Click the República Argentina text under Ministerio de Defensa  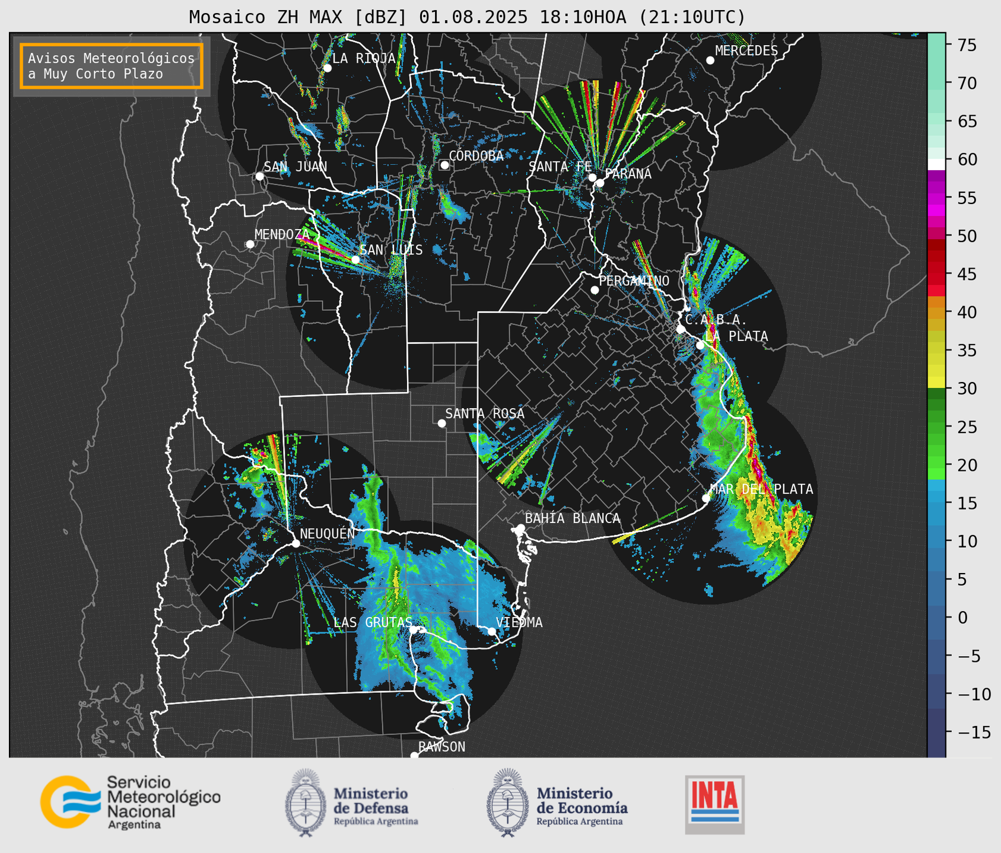pyautogui.click(x=376, y=822)
